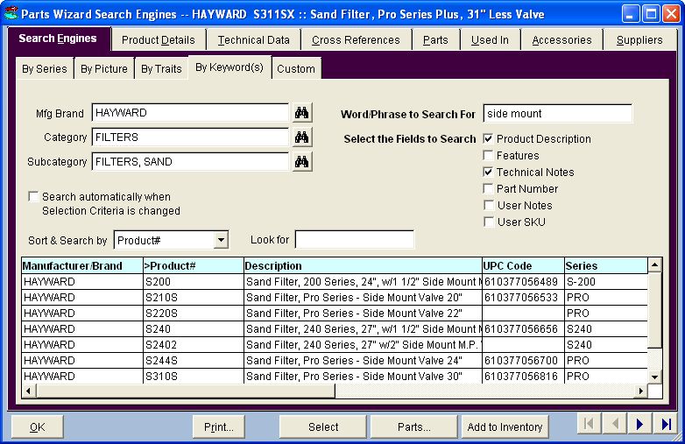The height and width of the screenshot is (444, 685).
Task: Click the UPC Code column header
Action: tap(523, 265)
